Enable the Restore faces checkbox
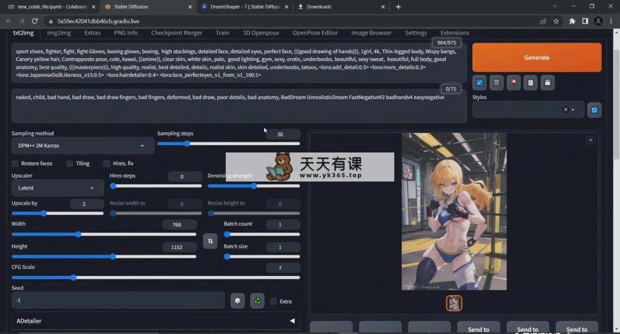Image resolution: width=620 pixels, height=334 pixels. [x=15, y=163]
